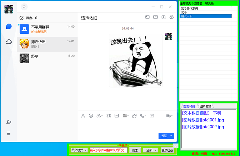Open the contacts sidebar icon

[x=9, y=122]
